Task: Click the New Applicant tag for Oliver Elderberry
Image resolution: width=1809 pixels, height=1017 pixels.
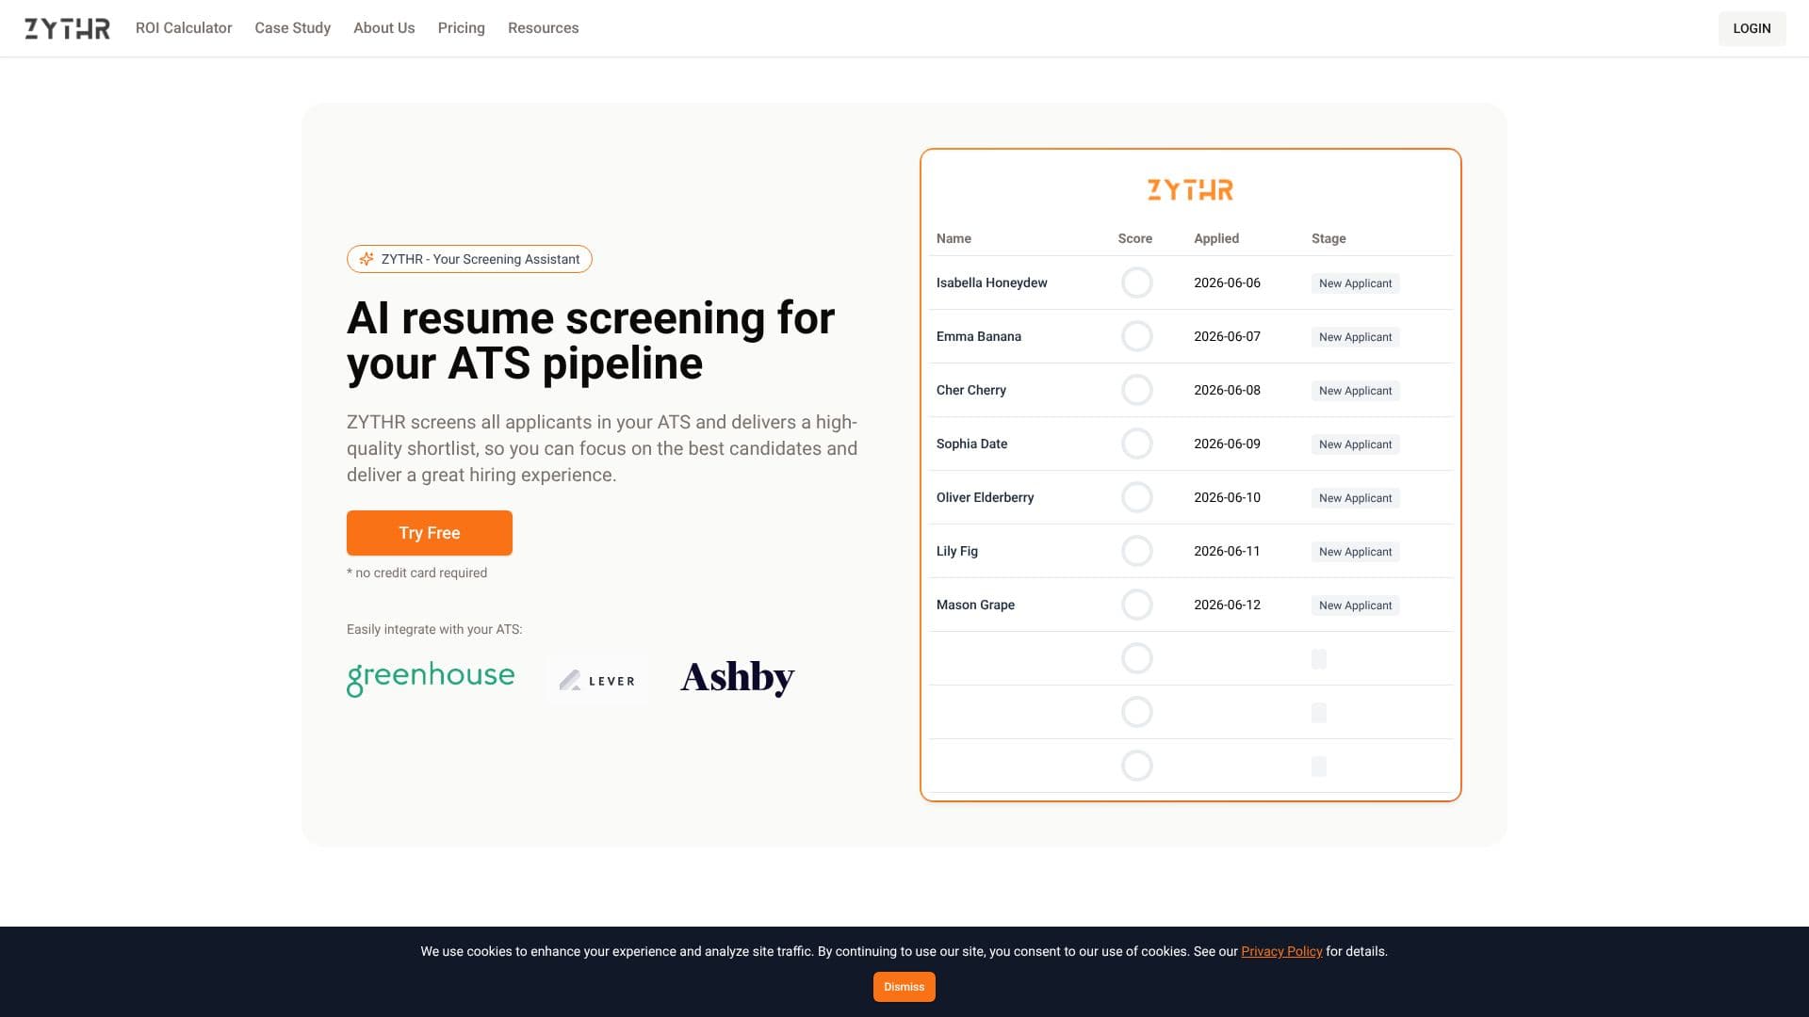Action: (1355, 498)
